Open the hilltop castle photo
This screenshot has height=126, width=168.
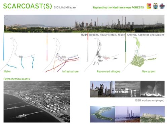tap(152, 114)
